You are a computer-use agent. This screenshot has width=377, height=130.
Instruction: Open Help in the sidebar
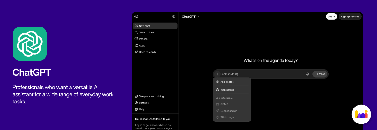(x=155, y=109)
